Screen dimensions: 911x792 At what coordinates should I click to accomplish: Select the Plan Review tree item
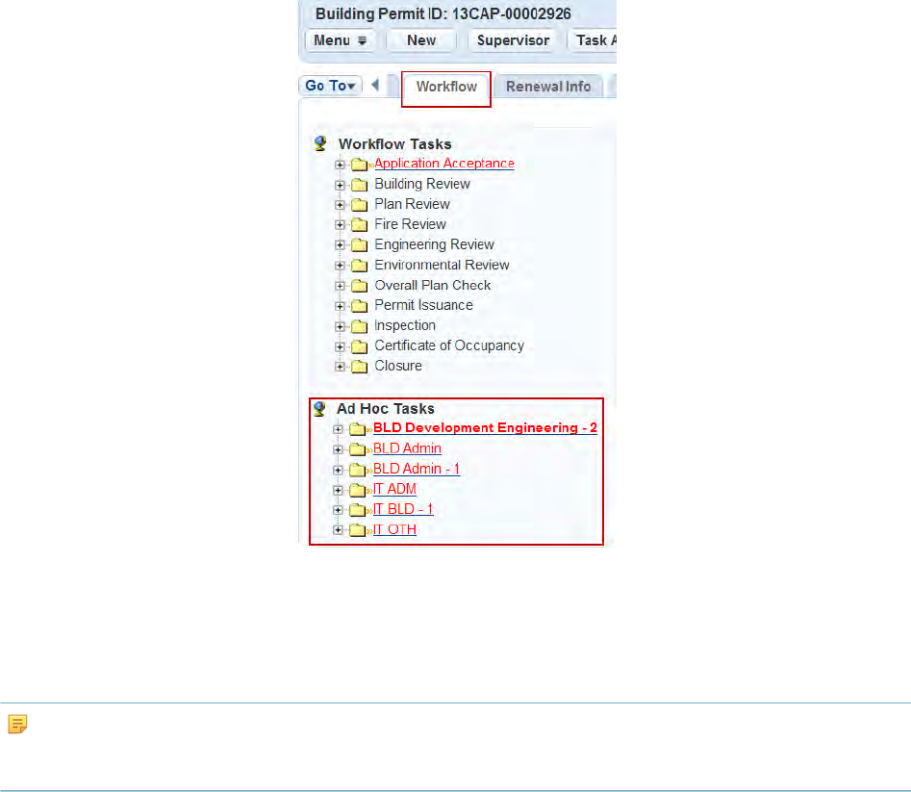click(x=412, y=204)
